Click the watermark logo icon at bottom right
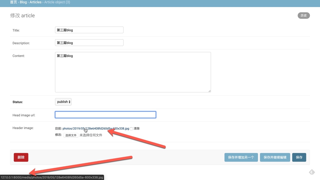 [x=312, y=172]
